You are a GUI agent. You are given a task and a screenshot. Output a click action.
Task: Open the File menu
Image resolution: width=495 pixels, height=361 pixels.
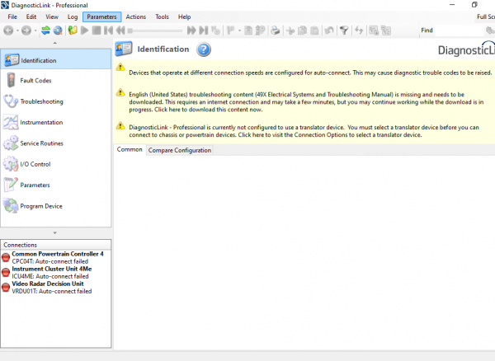[x=12, y=17]
